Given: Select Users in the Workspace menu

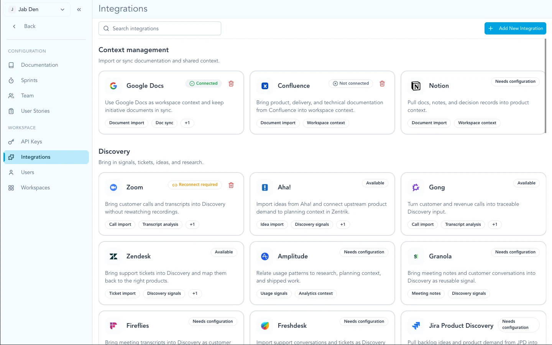Looking at the screenshot, I should pyautogui.click(x=27, y=172).
